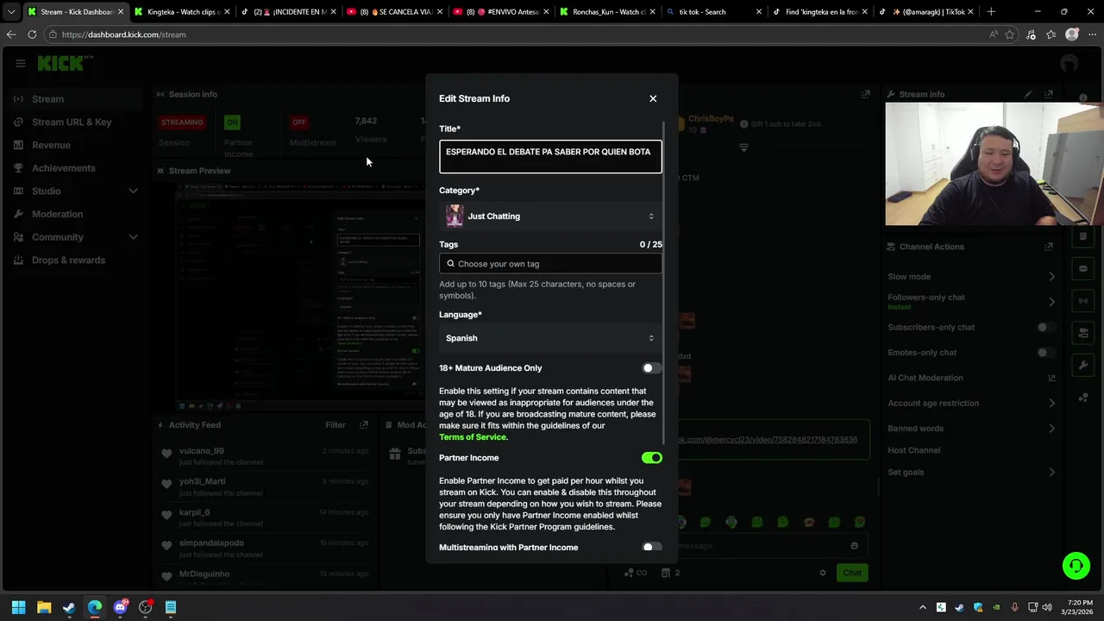
Task: Click the chat bubble icon in right rail
Action: 1083,269
